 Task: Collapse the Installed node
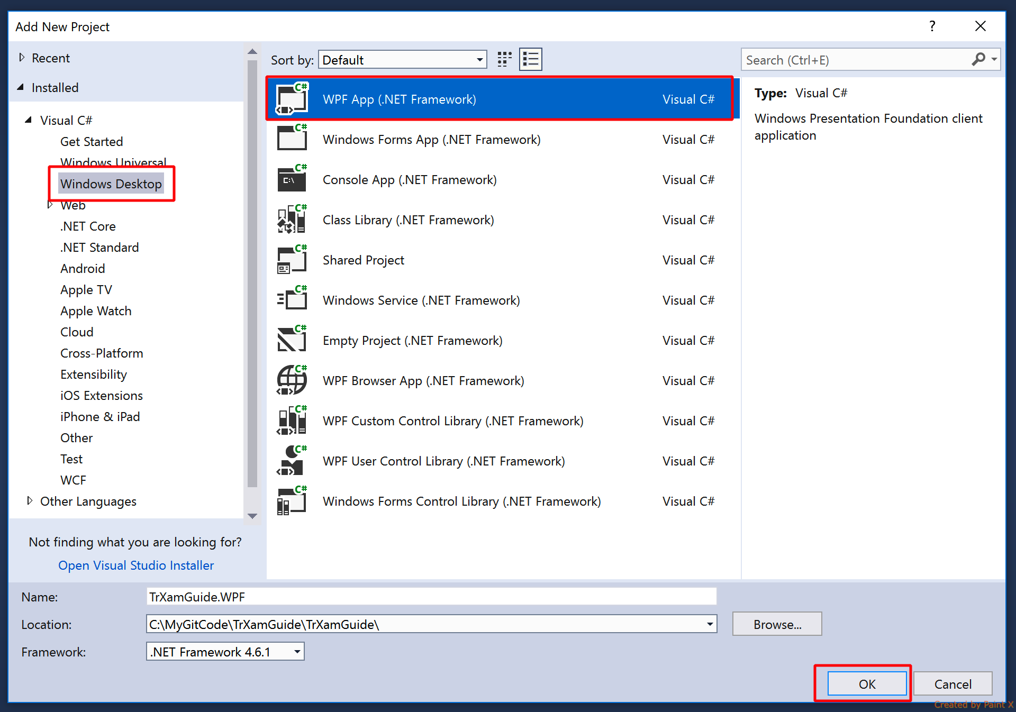[x=20, y=87]
